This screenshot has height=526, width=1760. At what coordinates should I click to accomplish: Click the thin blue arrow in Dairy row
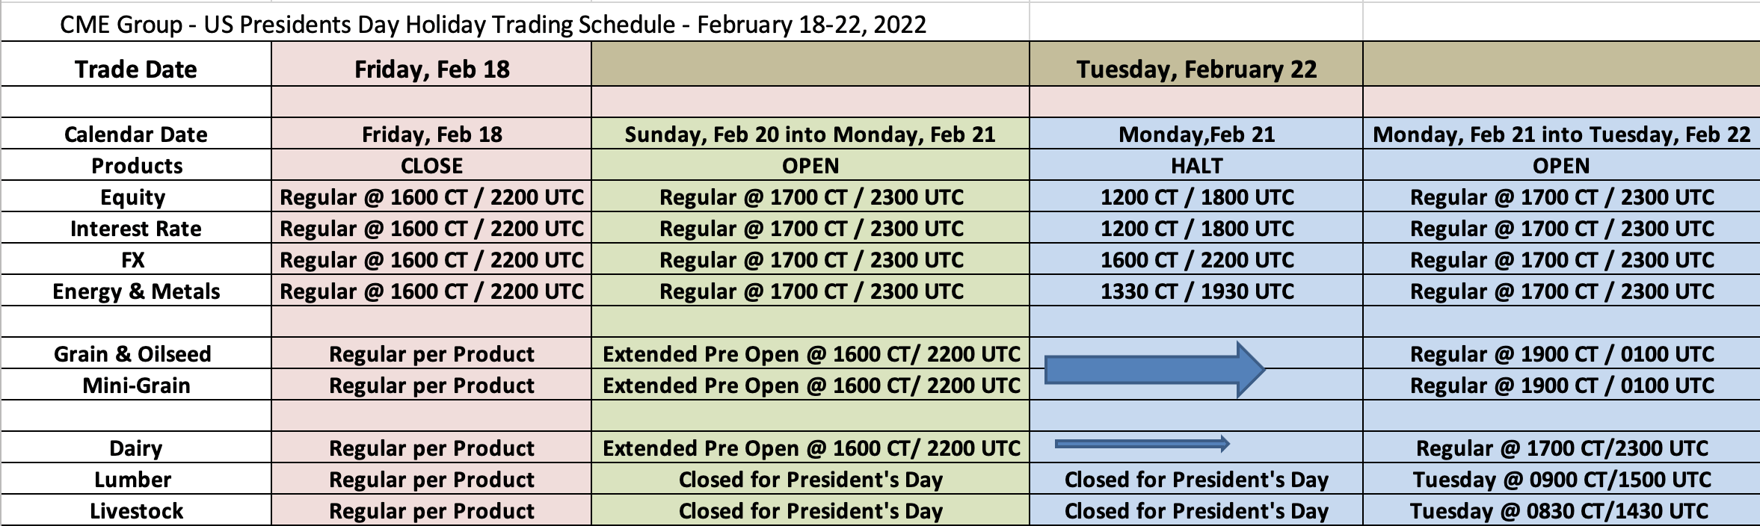[1142, 445]
